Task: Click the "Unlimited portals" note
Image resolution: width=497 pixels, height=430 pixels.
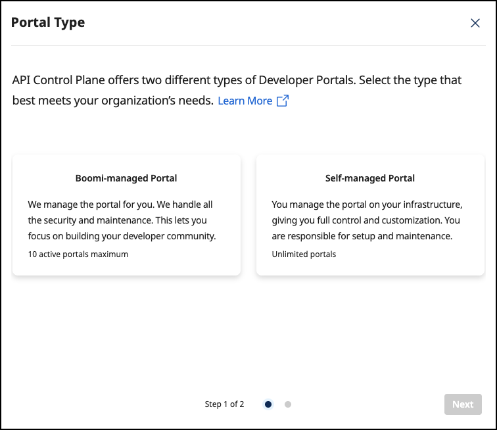Action: coord(304,254)
